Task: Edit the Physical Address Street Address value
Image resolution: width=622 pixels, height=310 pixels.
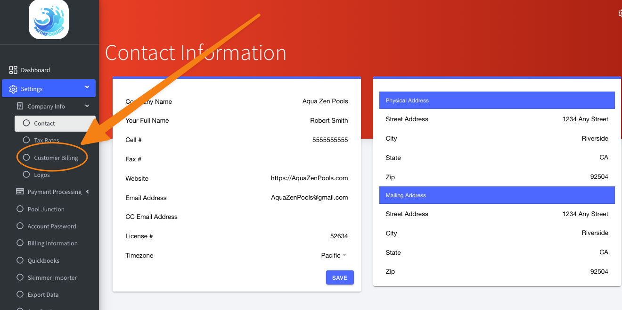Action: pos(585,119)
